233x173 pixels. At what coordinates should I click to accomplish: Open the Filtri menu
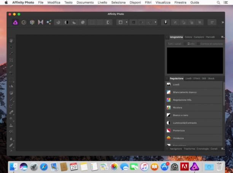[x=148, y=3]
